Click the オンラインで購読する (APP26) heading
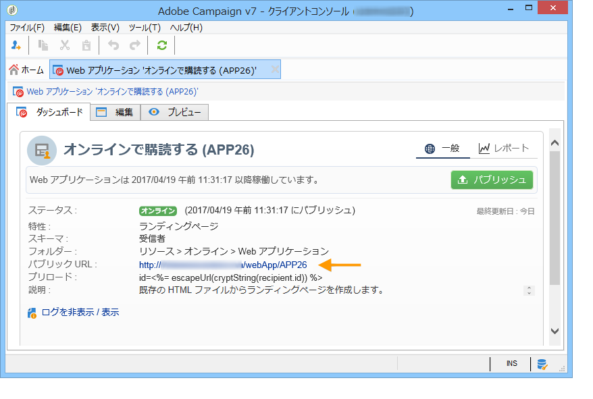Screen dimensions: 593x399 [x=159, y=150]
